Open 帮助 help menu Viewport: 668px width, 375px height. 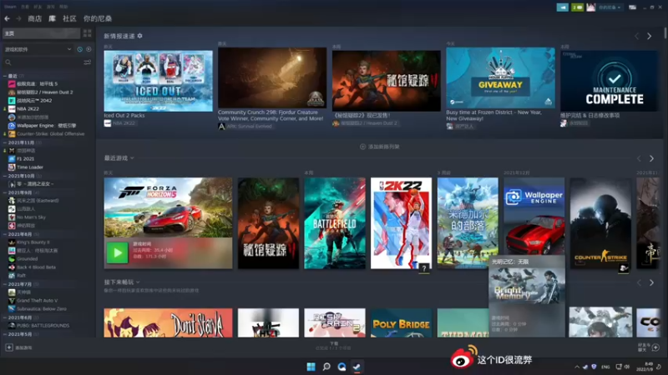tap(63, 7)
